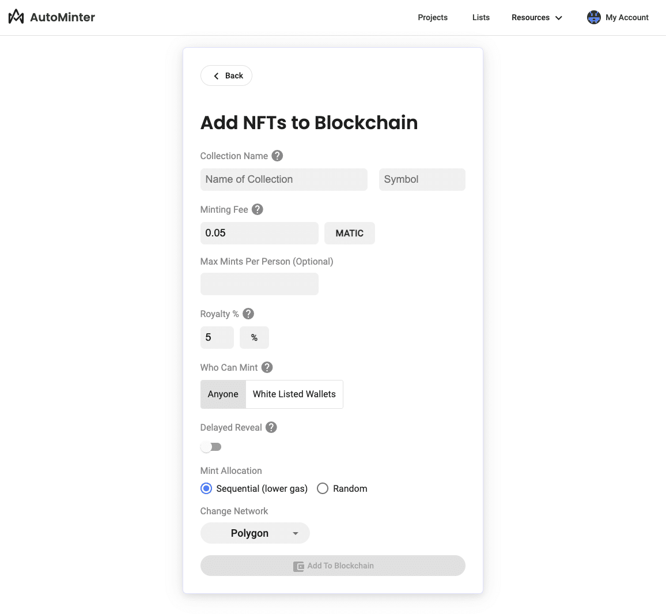Focus the Max Mints Per Person field

[x=259, y=284]
